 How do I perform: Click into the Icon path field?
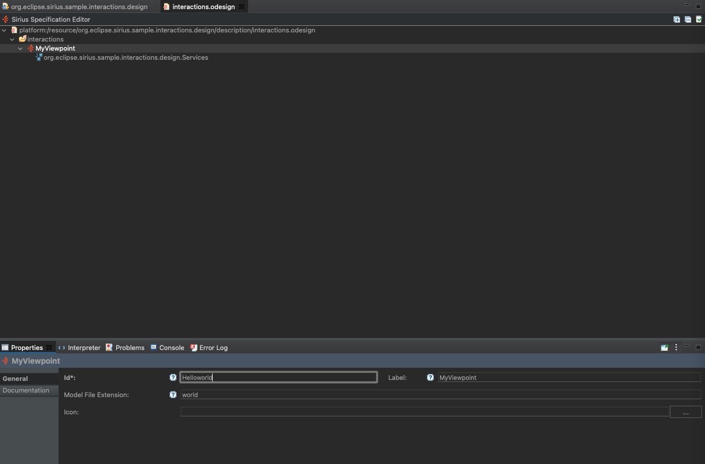click(x=425, y=412)
